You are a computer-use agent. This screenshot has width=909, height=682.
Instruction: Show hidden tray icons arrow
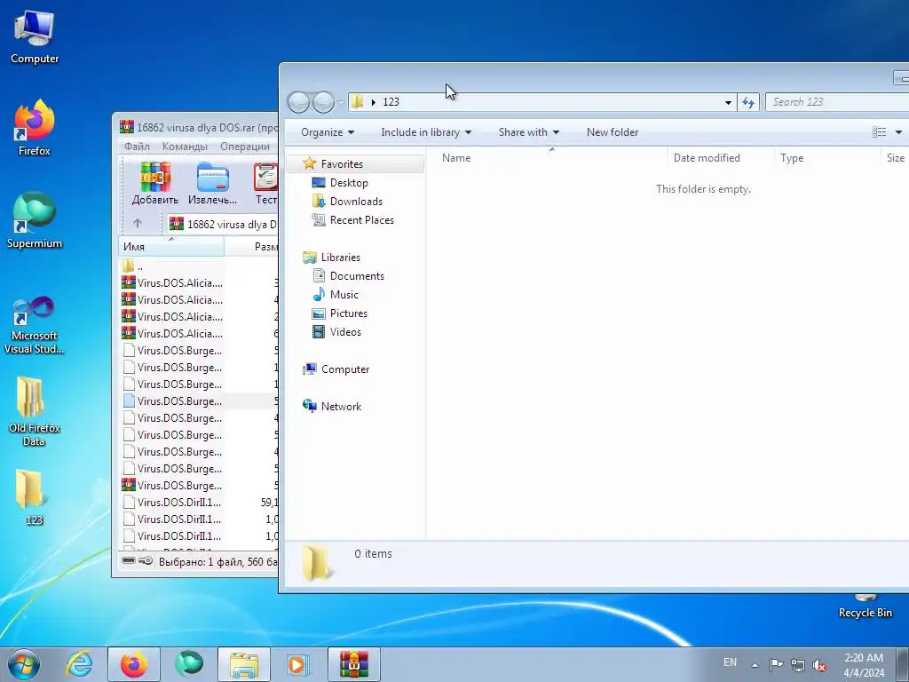click(x=755, y=665)
